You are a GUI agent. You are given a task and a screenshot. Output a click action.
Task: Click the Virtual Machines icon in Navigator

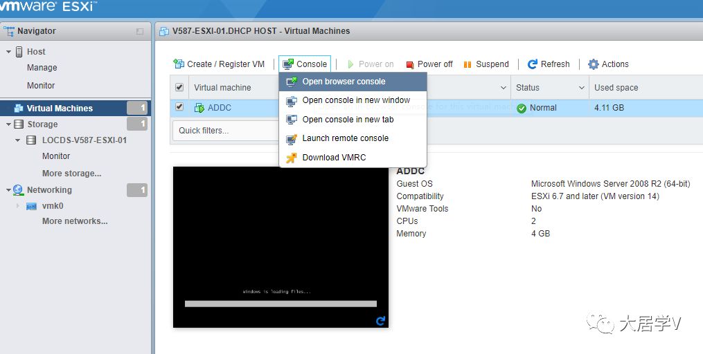[x=19, y=109]
